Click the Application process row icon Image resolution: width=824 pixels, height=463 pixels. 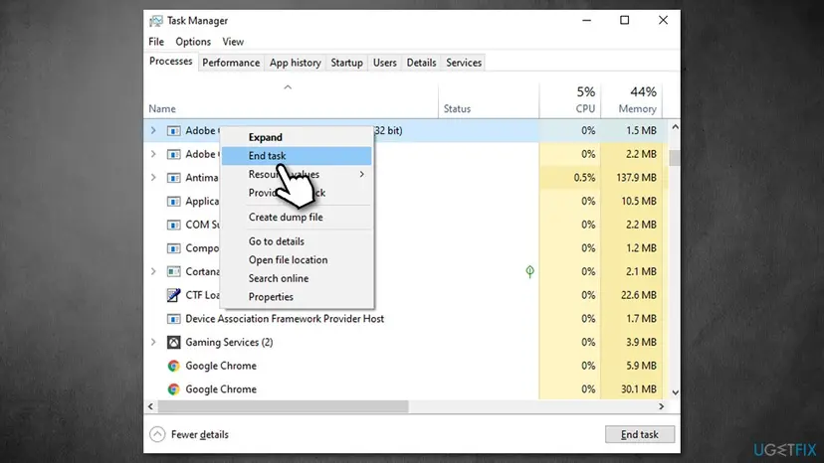coord(173,202)
